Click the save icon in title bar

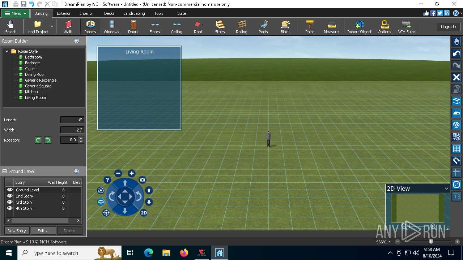point(24,4)
